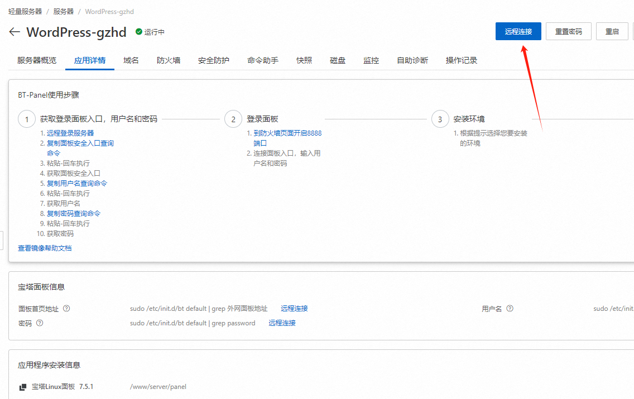Click the /www/server/panel path text

tap(158, 387)
